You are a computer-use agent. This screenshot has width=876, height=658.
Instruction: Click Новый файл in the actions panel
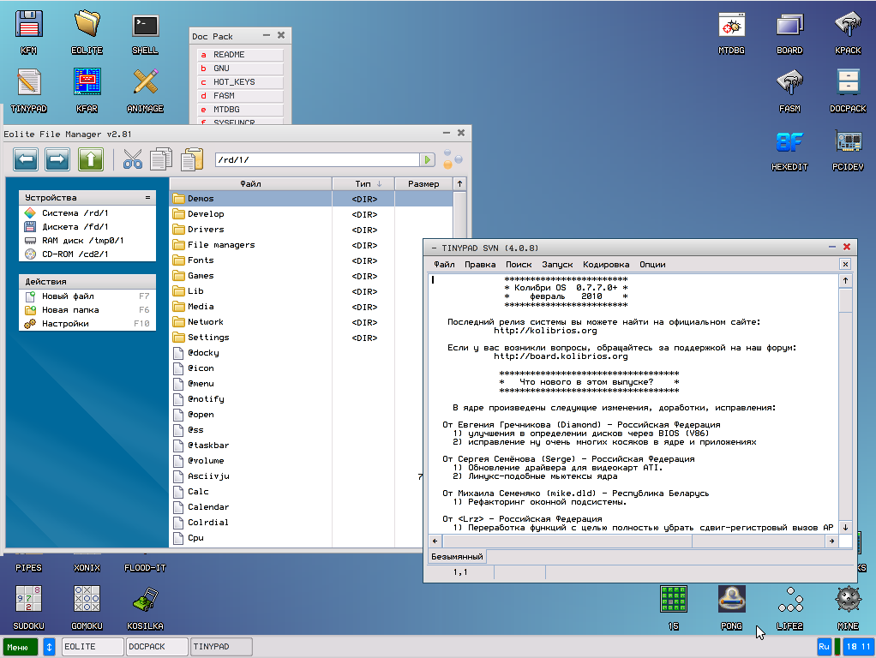[70, 296]
